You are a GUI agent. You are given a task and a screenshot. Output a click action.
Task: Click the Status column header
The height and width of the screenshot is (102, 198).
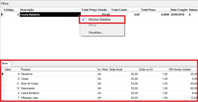click(193, 10)
